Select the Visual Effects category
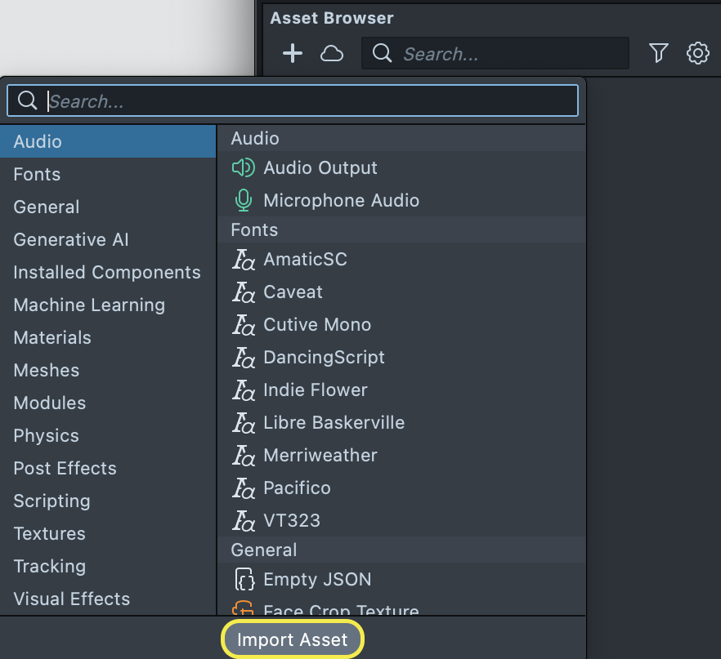The width and height of the screenshot is (721, 659). pos(72,599)
